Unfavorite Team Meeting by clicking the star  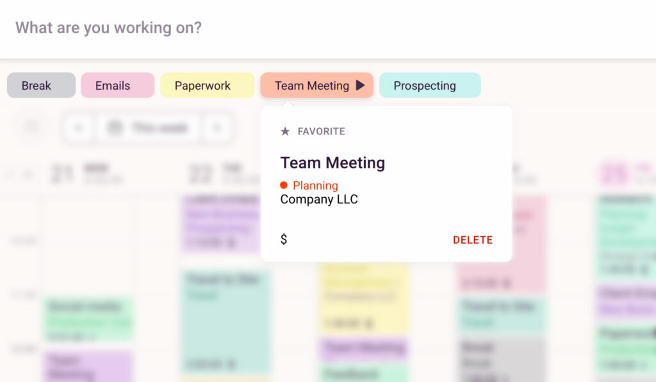coord(284,131)
